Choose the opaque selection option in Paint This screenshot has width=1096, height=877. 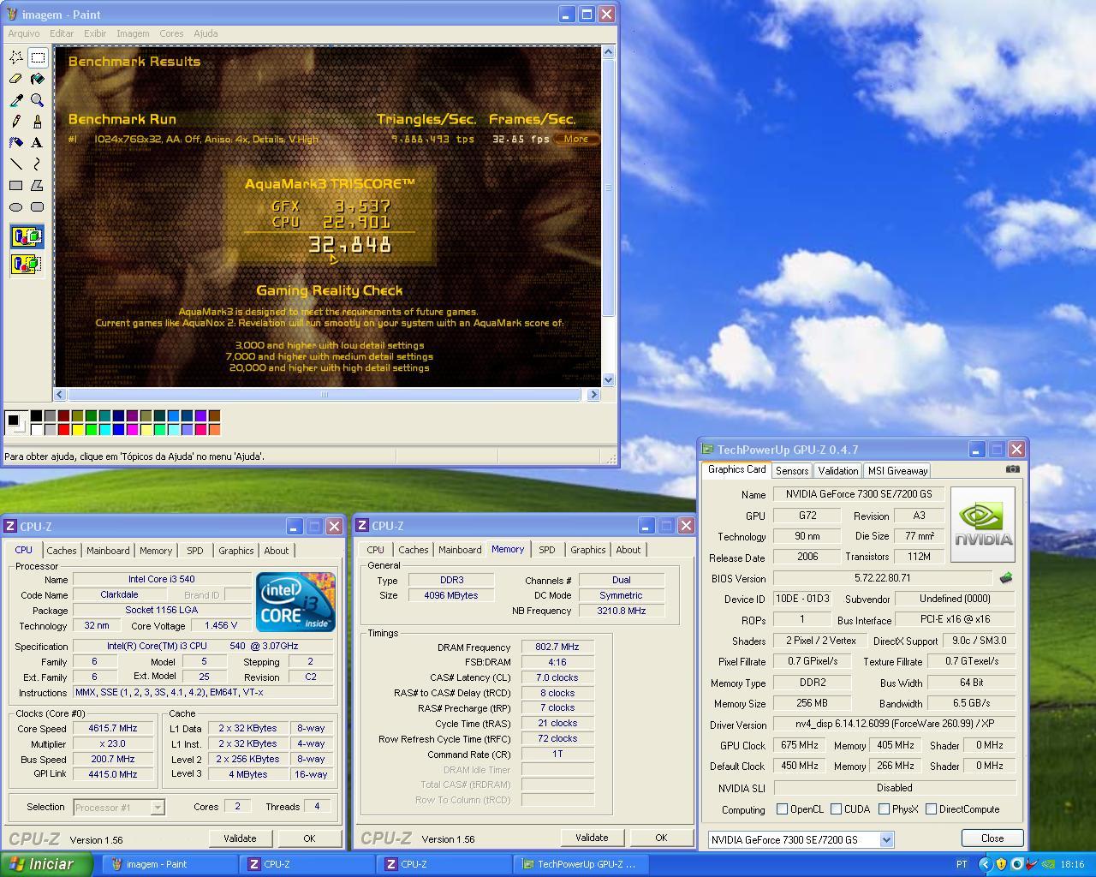(27, 237)
